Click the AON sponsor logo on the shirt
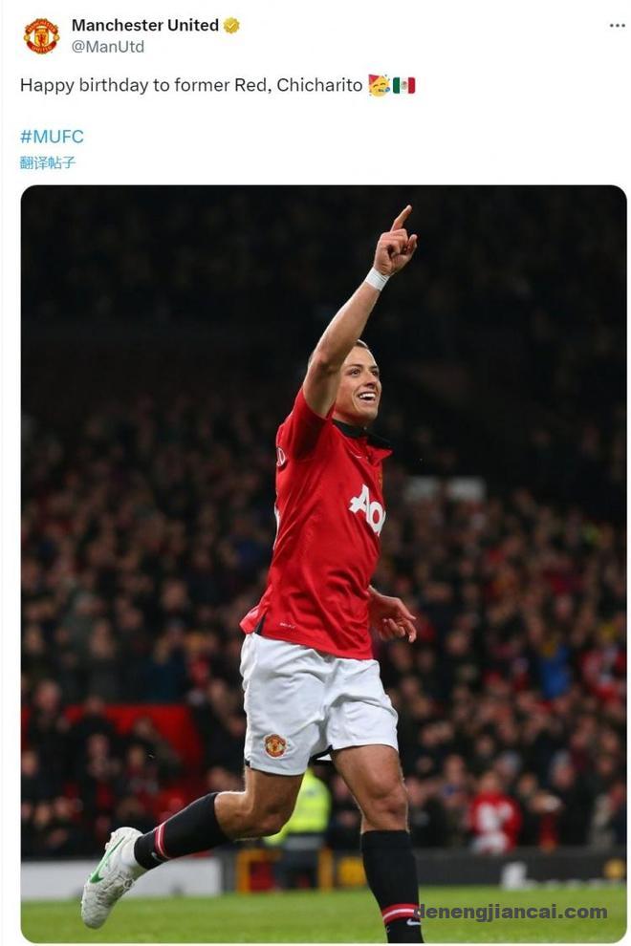Viewport: 631px width, 946px height. 368,507
